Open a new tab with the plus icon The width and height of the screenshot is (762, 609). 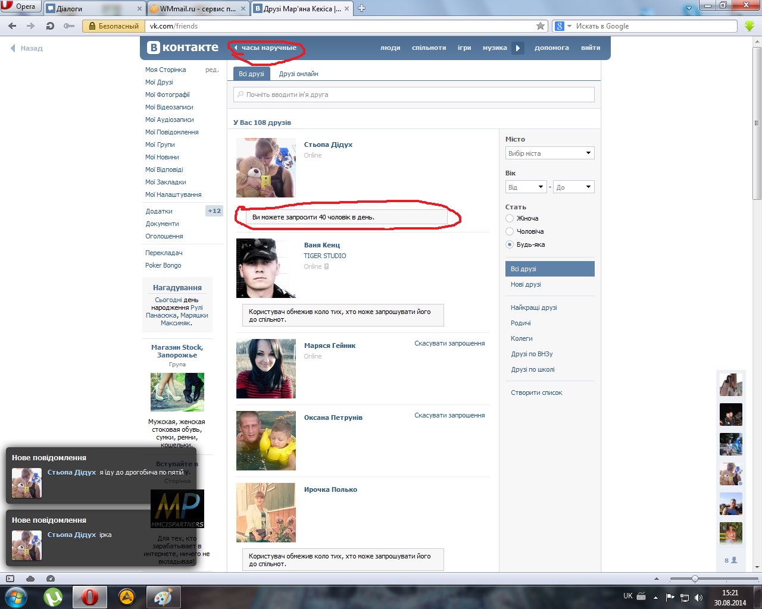(361, 8)
